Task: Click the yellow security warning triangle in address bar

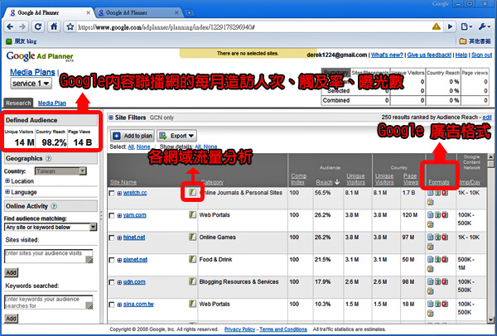Action: click(x=437, y=27)
